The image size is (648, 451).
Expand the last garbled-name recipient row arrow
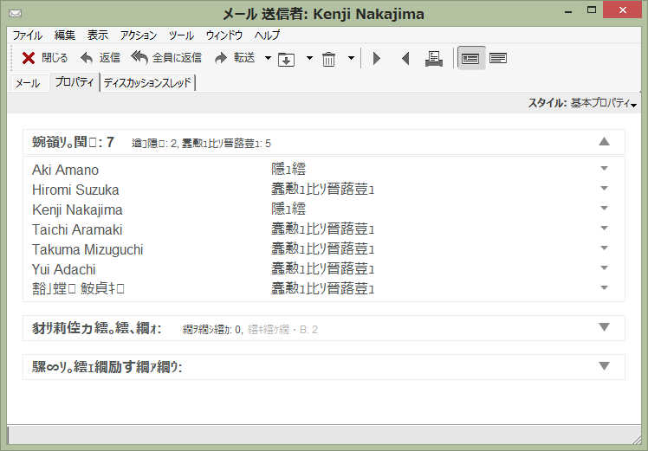point(604,287)
